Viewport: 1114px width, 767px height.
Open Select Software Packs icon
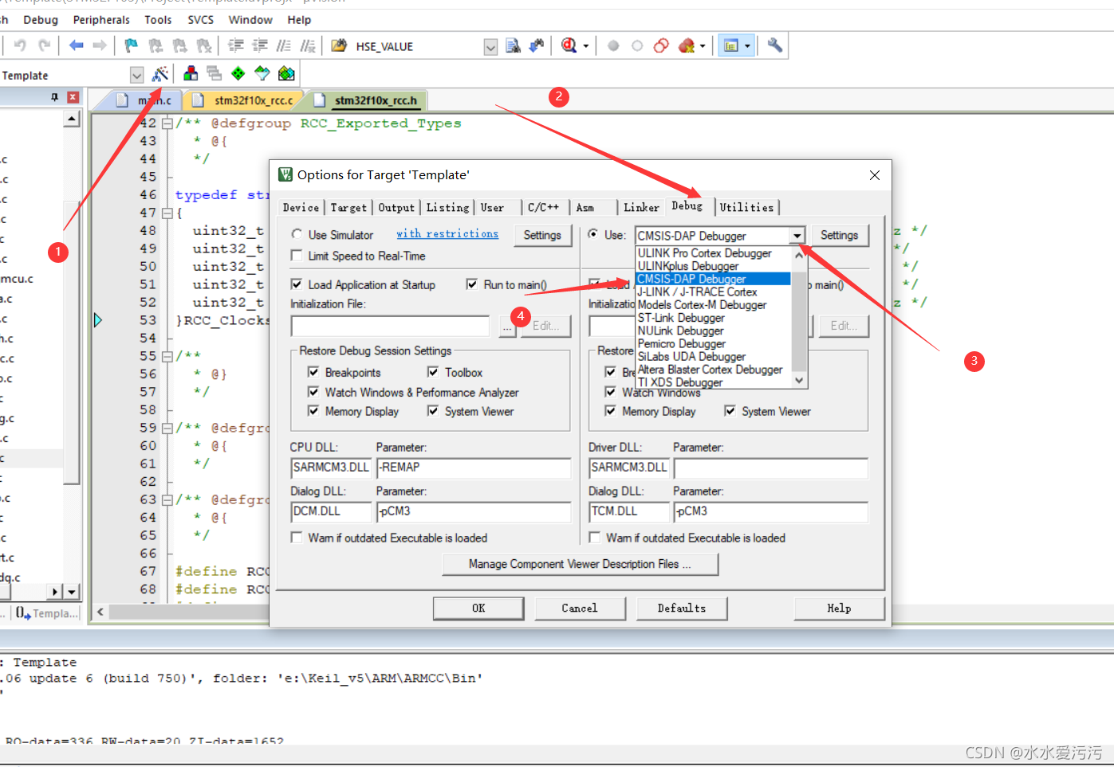[x=262, y=74]
